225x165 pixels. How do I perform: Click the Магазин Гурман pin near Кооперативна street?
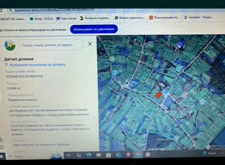click(178, 69)
